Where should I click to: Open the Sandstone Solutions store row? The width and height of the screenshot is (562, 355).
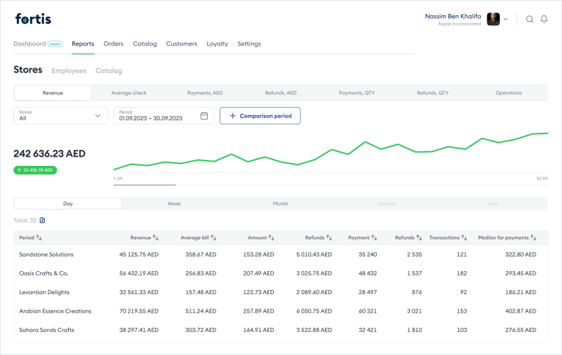pos(46,255)
